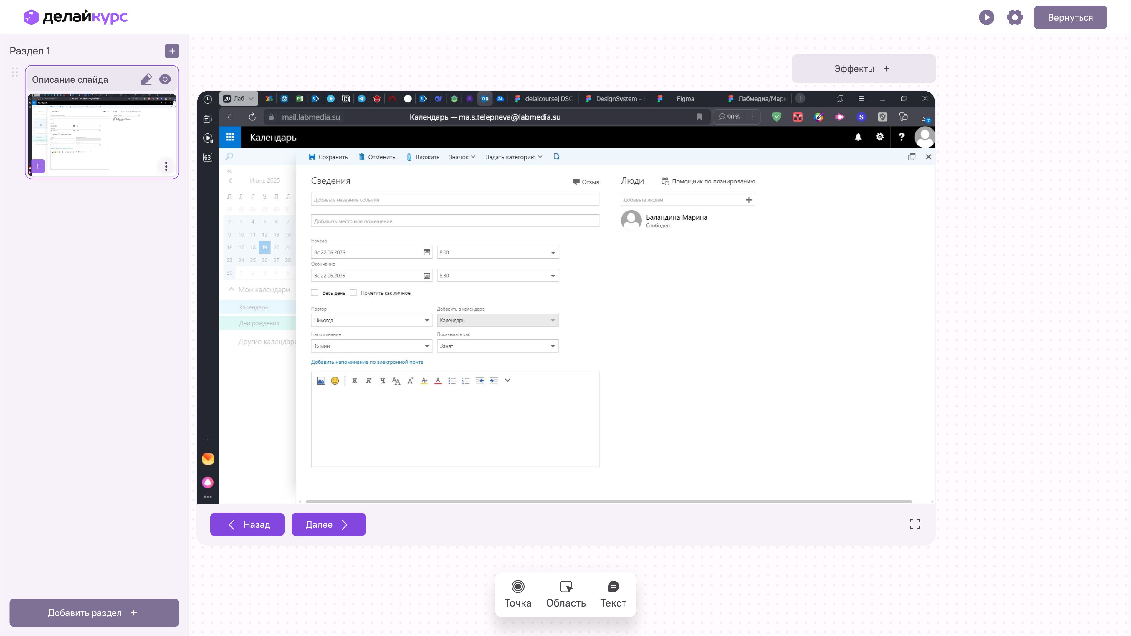This screenshot has width=1131, height=636.
Task: Open slide three-dots options menu
Action: point(166,166)
